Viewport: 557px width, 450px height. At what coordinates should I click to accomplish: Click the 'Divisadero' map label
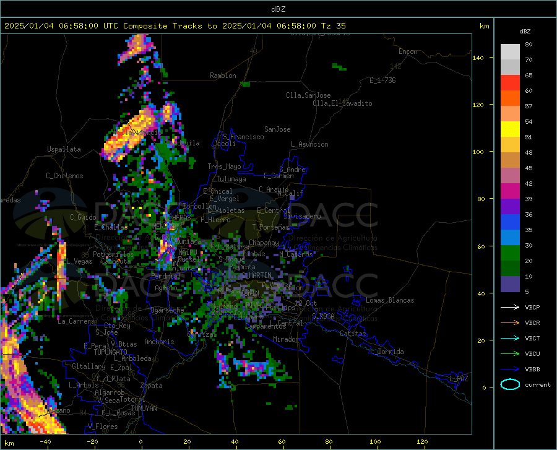(302, 216)
